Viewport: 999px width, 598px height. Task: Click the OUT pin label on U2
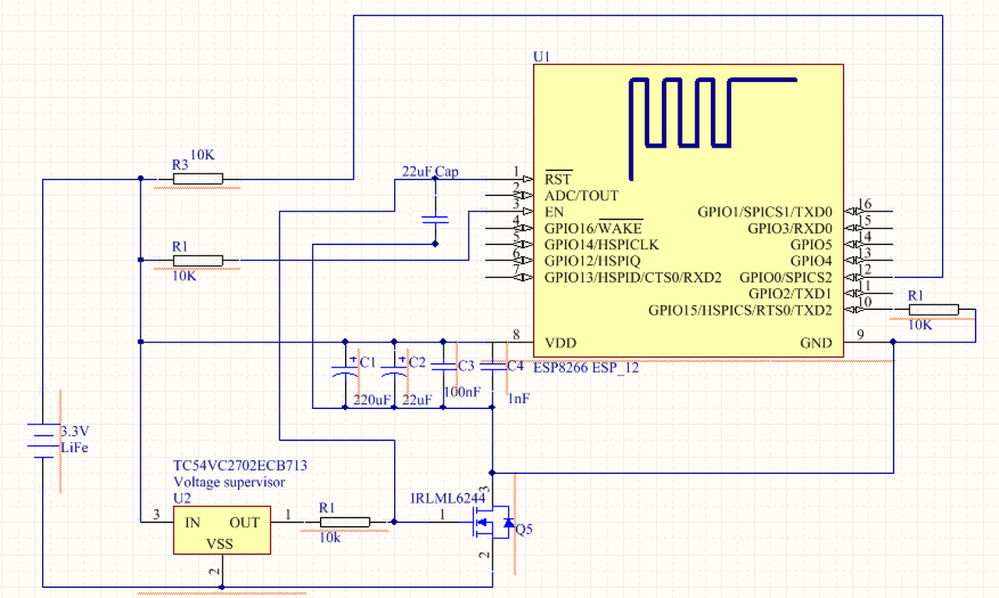click(x=244, y=522)
